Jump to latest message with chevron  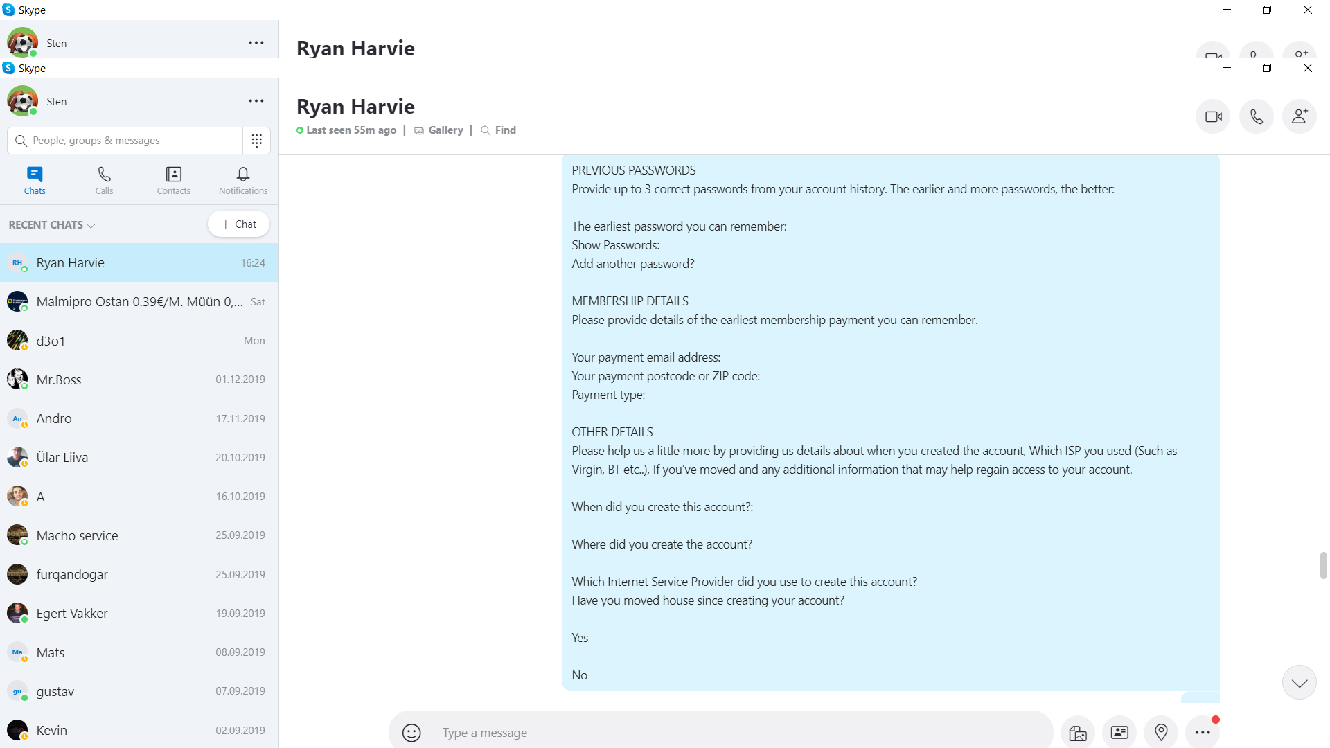pos(1299,683)
